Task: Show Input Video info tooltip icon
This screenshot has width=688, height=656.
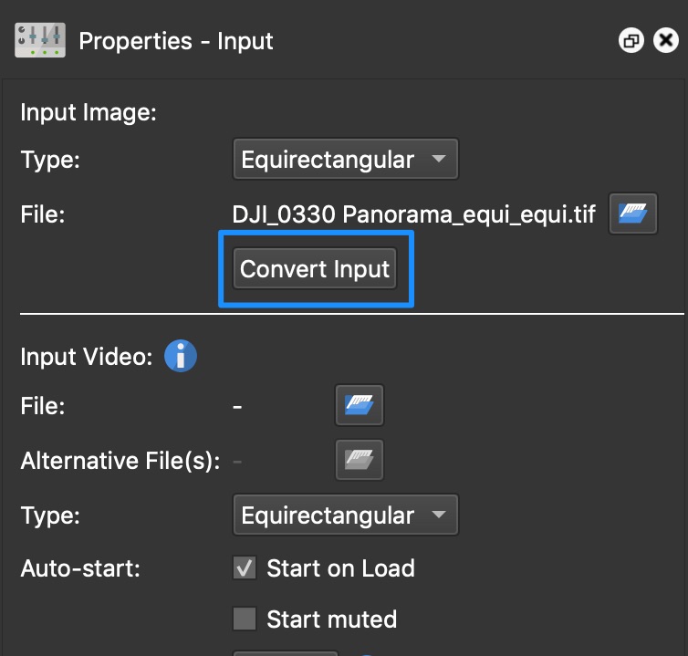Action: tap(181, 356)
